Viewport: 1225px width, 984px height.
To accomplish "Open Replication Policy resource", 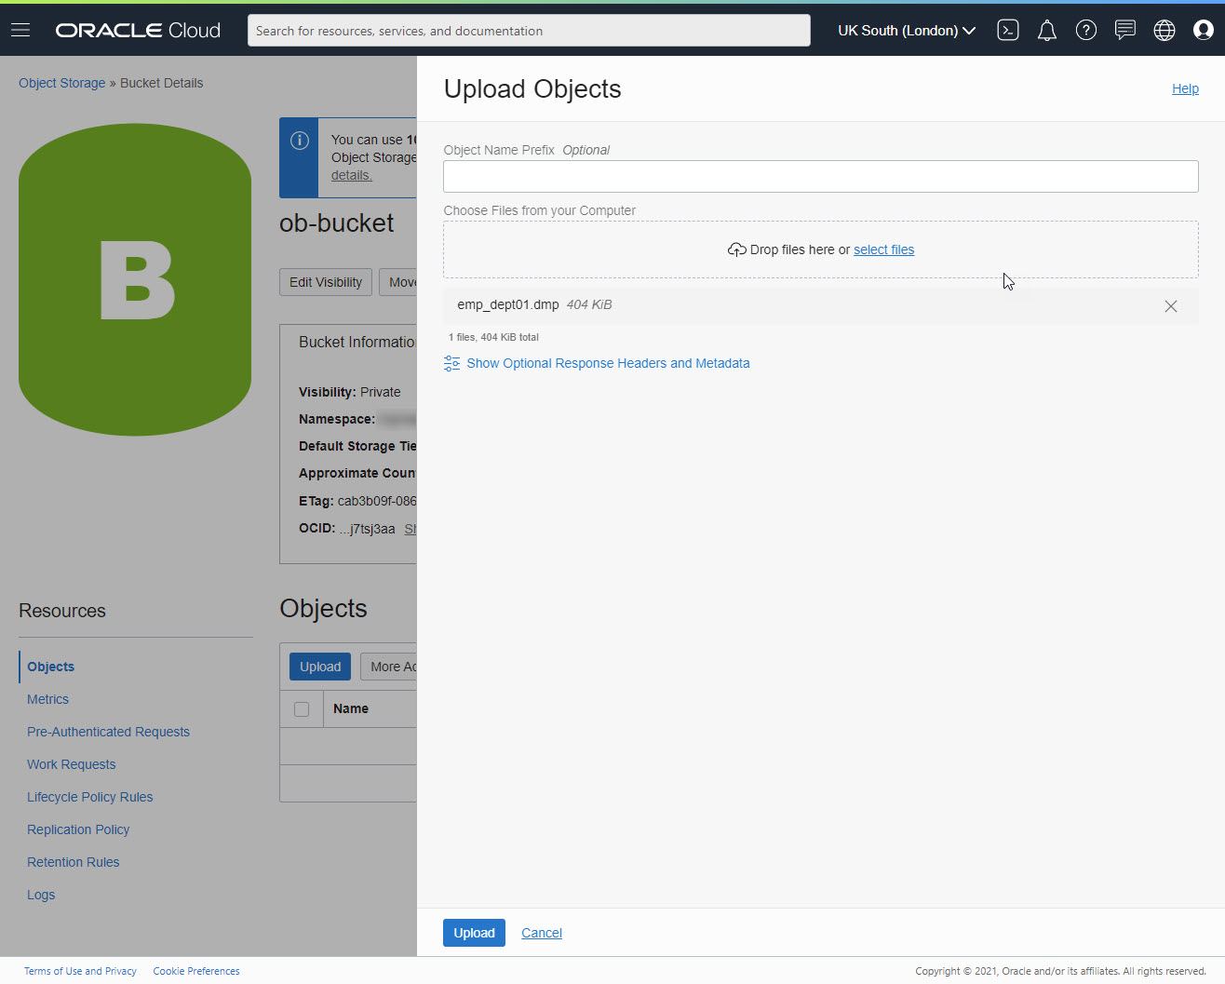I will click(78, 829).
